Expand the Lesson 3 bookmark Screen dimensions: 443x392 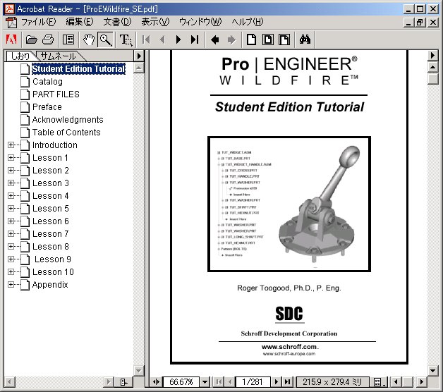tap(11, 183)
